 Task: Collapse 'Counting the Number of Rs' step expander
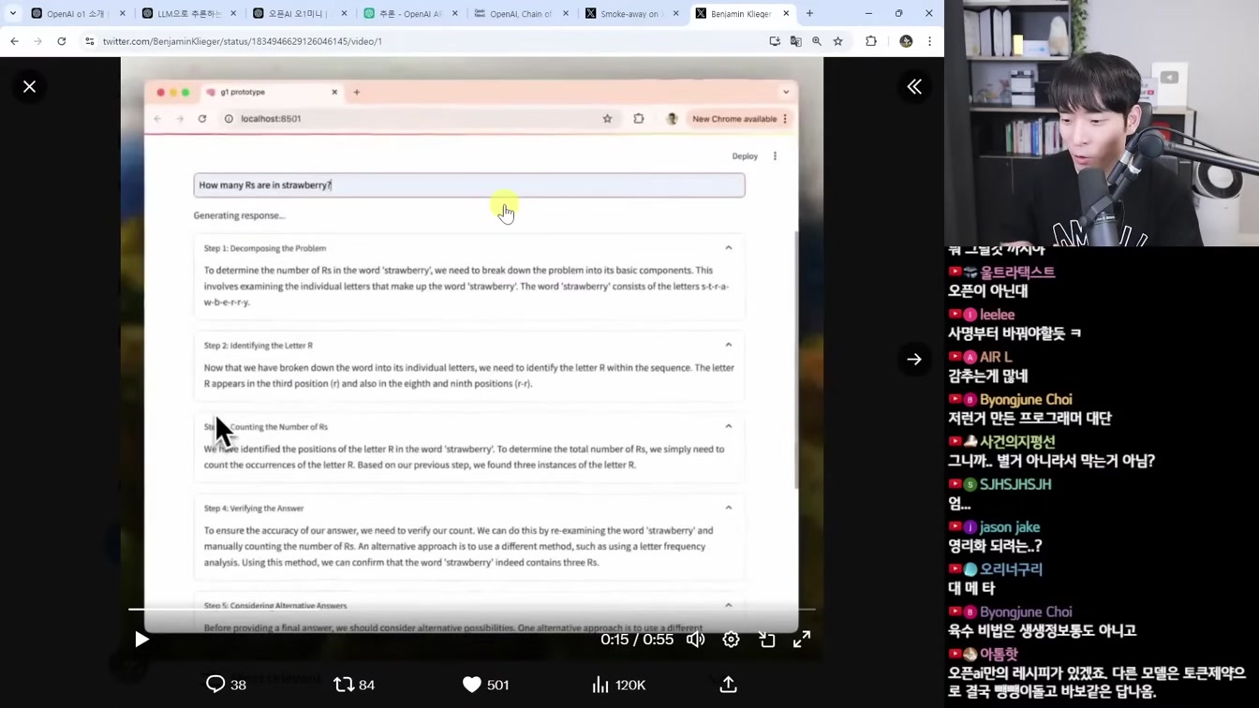click(x=728, y=426)
